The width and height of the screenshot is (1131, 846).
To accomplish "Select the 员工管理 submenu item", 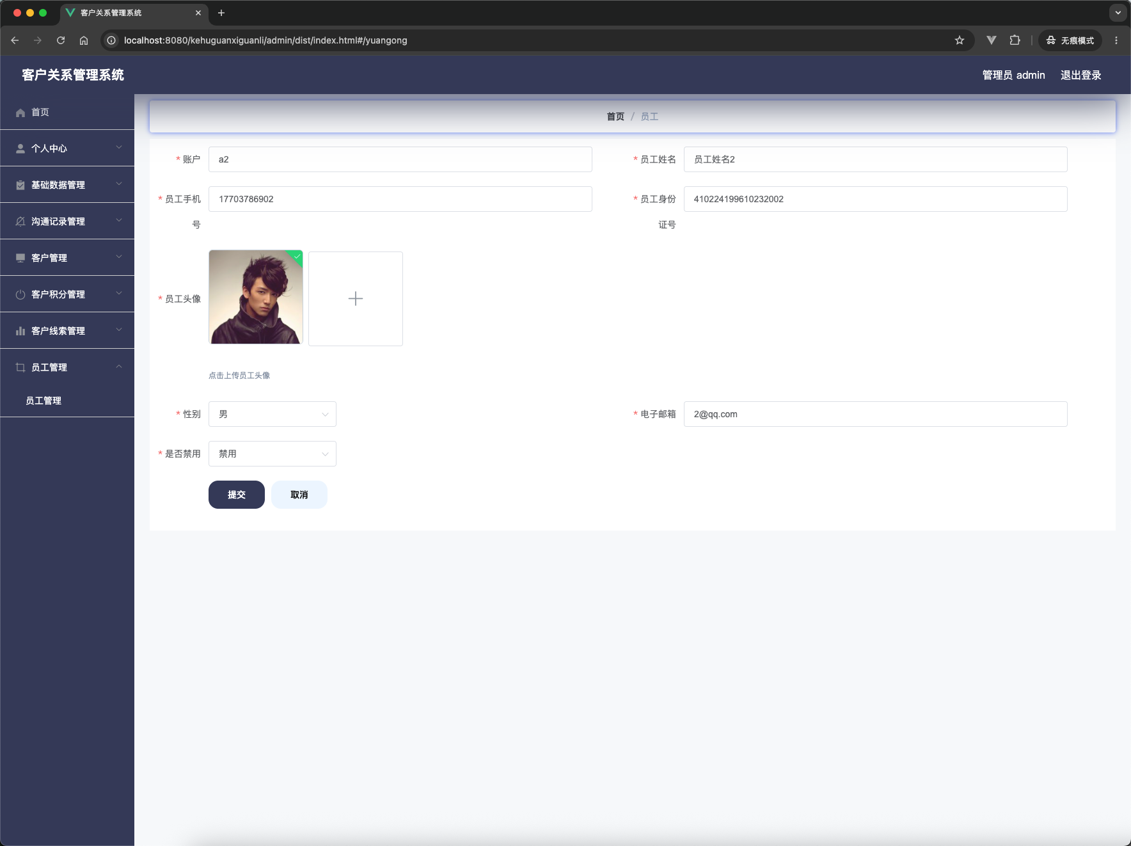I will (x=67, y=401).
